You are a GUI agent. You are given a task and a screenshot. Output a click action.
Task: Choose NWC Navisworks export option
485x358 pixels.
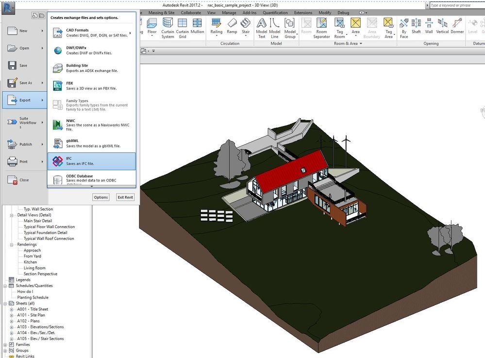tap(92, 125)
